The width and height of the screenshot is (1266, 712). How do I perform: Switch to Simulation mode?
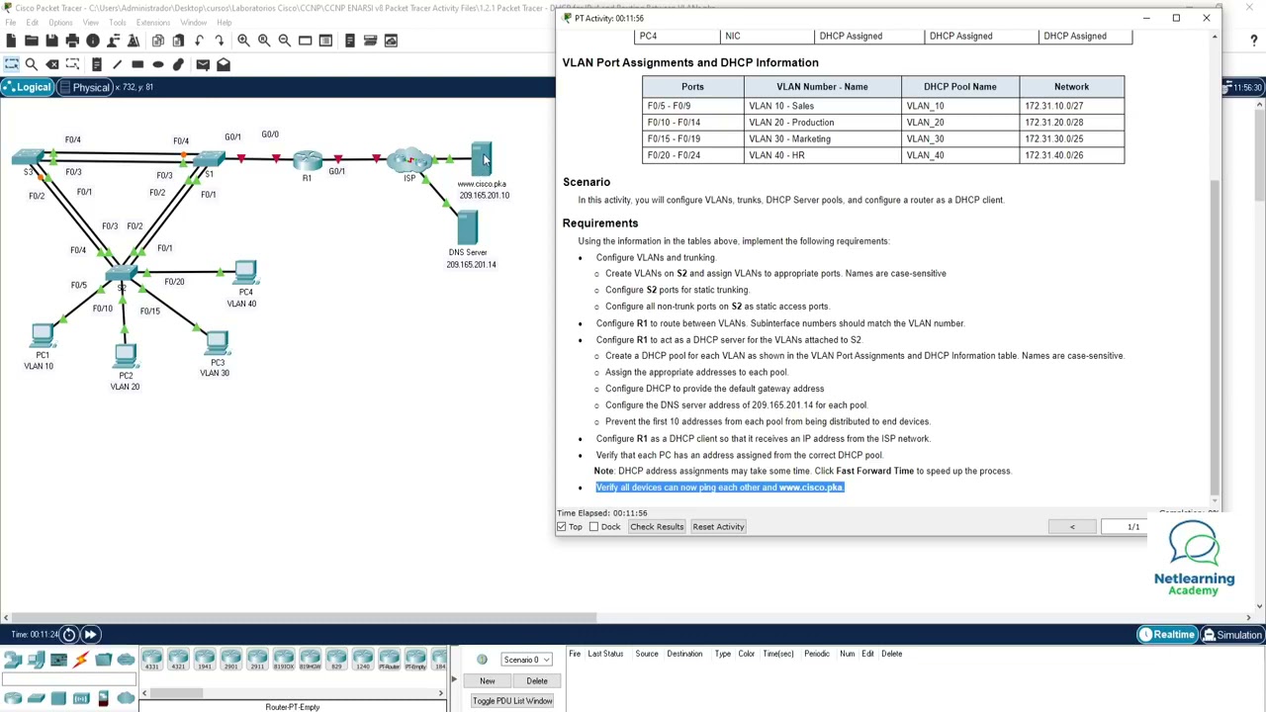tap(1232, 635)
